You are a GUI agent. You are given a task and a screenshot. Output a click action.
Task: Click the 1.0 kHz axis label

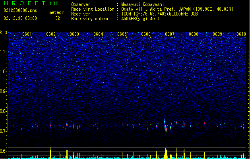tap(4, 72)
